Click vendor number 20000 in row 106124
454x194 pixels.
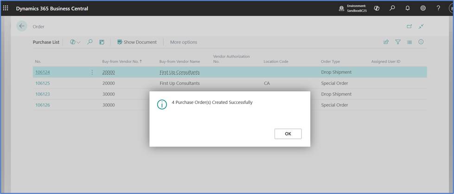pyautogui.click(x=109, y=72)
